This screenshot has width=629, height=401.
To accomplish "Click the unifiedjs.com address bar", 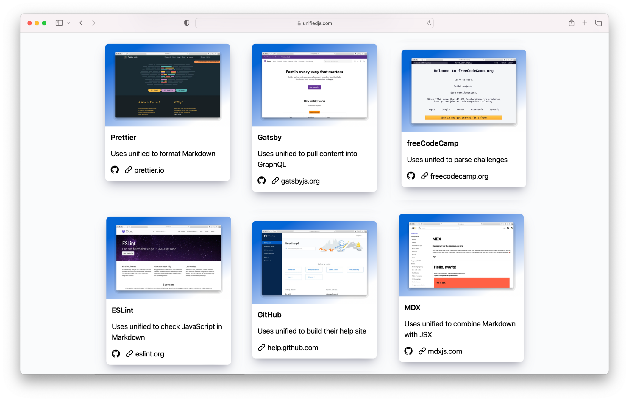I will click(x=314, y=23).
